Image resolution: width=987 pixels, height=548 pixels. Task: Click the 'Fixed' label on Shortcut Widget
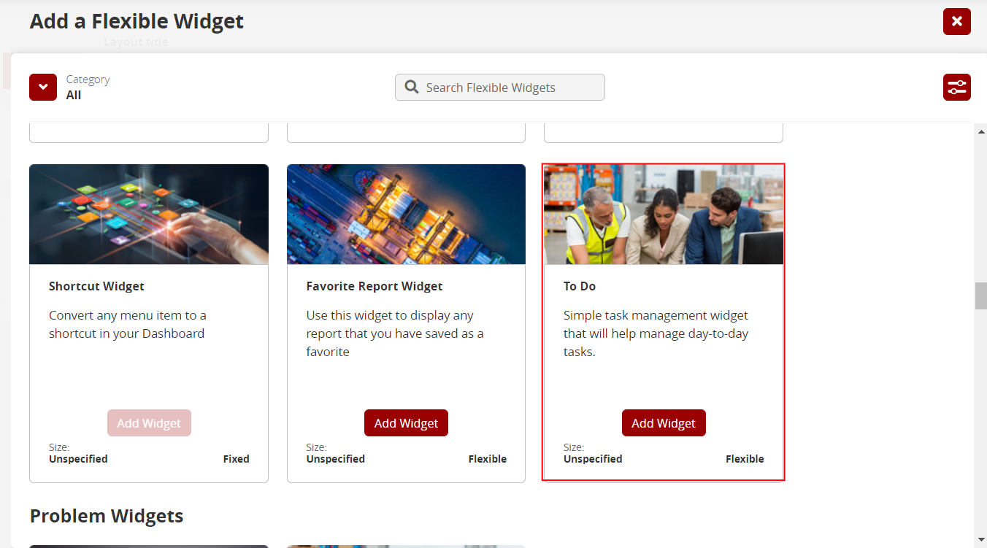(236, 459)
